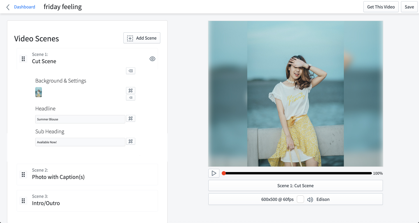Click the 600x500 @ 60fps resolution text

coord(277,199)
